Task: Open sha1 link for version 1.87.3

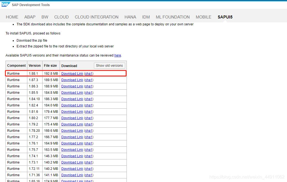Action: tap(89, 80)
